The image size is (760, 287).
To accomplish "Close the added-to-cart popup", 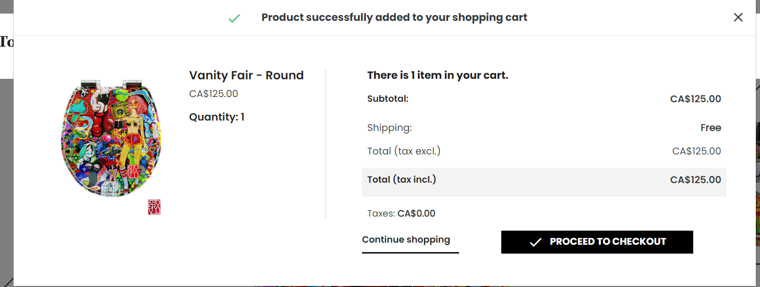I will (738, 17).
